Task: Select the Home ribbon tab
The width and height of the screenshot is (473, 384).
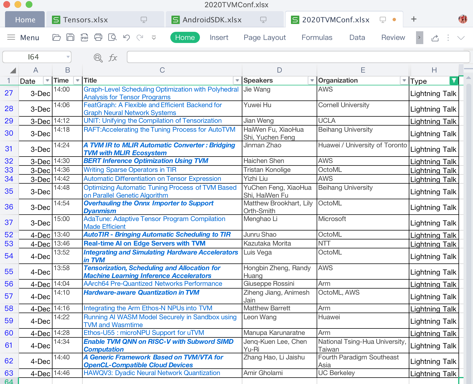Action: point(185,37)
